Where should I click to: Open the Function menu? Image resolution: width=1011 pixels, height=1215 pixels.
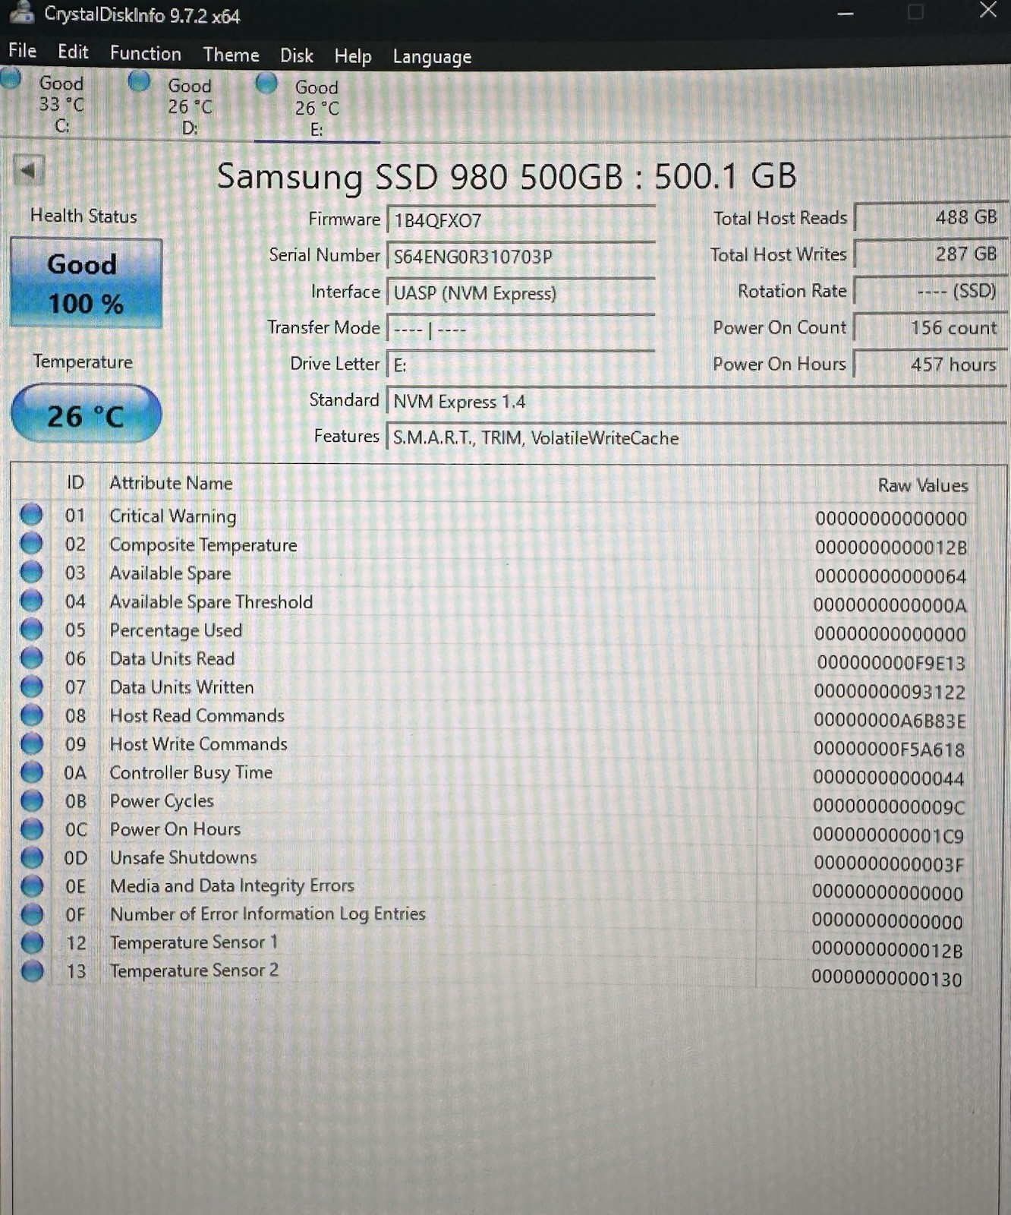point(145,53)
